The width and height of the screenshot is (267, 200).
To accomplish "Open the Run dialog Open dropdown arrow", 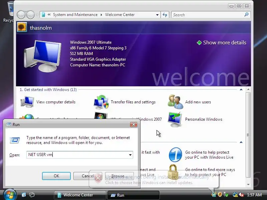I will (x=130, y=155).
